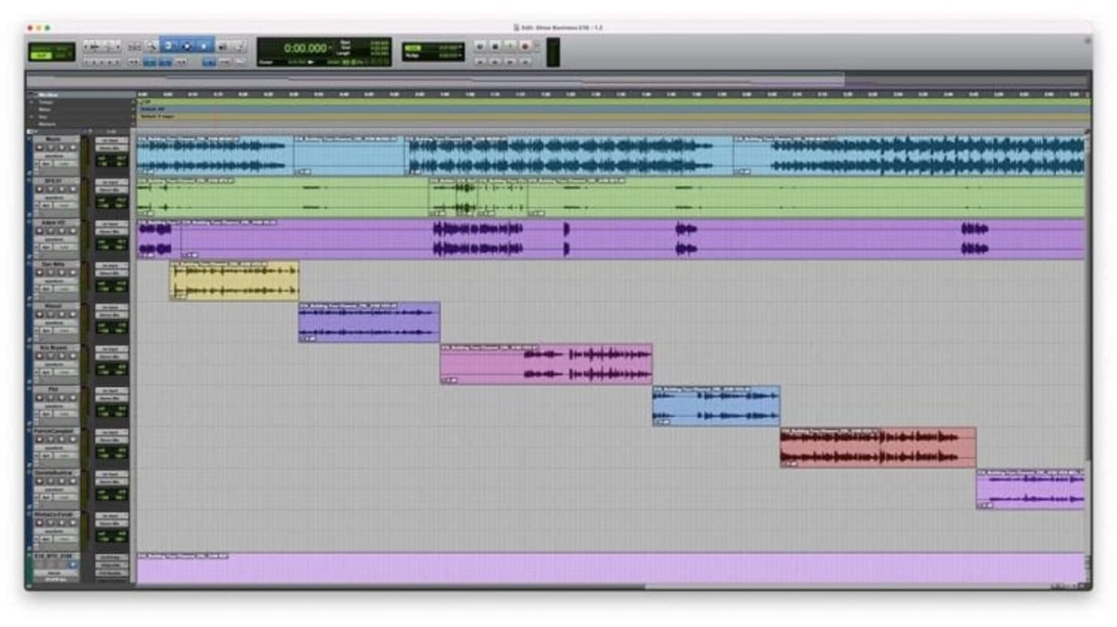This screenshot has height=627, width=1117.
Task: Activate the Selector tool
Action: [x=186, y=46]
